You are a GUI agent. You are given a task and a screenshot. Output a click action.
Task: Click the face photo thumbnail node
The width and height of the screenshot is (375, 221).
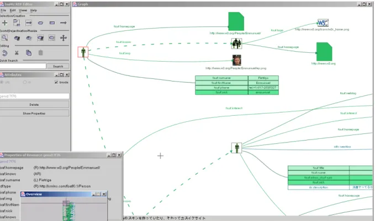(x=237, y=60)
